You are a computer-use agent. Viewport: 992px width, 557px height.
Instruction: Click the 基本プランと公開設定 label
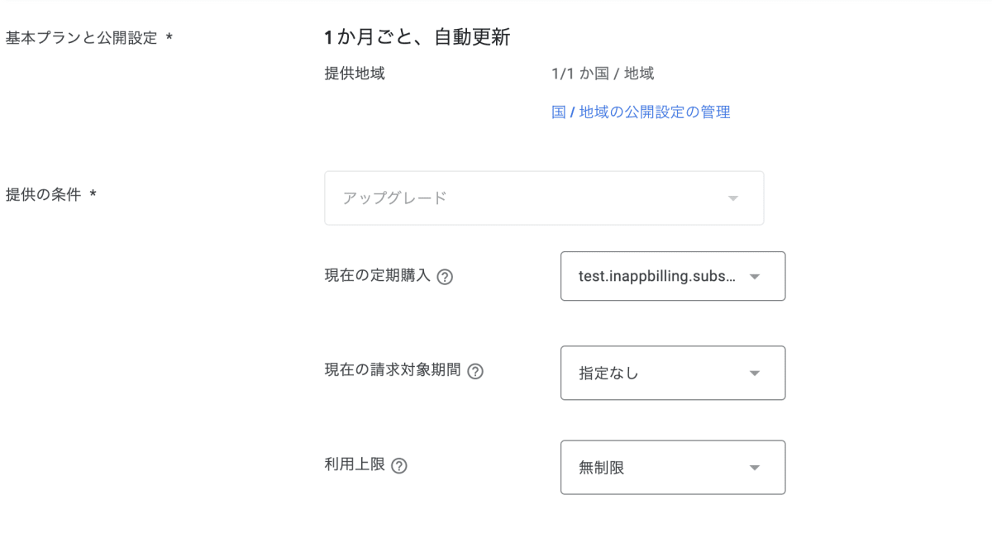tap(81, 38)
